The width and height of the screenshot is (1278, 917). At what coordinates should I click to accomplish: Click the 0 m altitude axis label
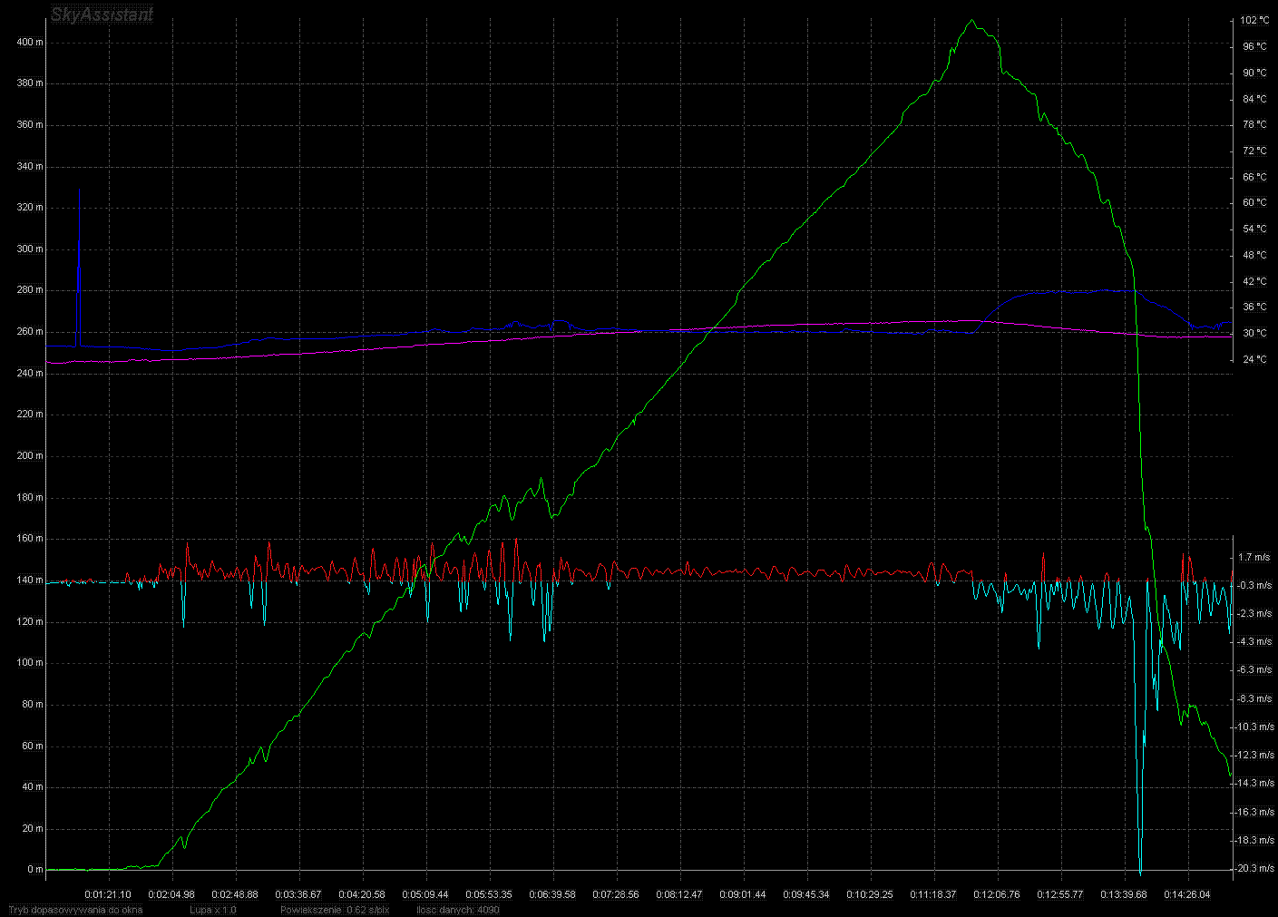[35, 870]
